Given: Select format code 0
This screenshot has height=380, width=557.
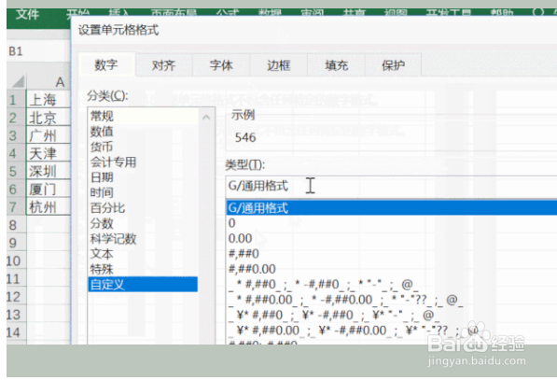Looking at the screenshot, I should [392, 223].
